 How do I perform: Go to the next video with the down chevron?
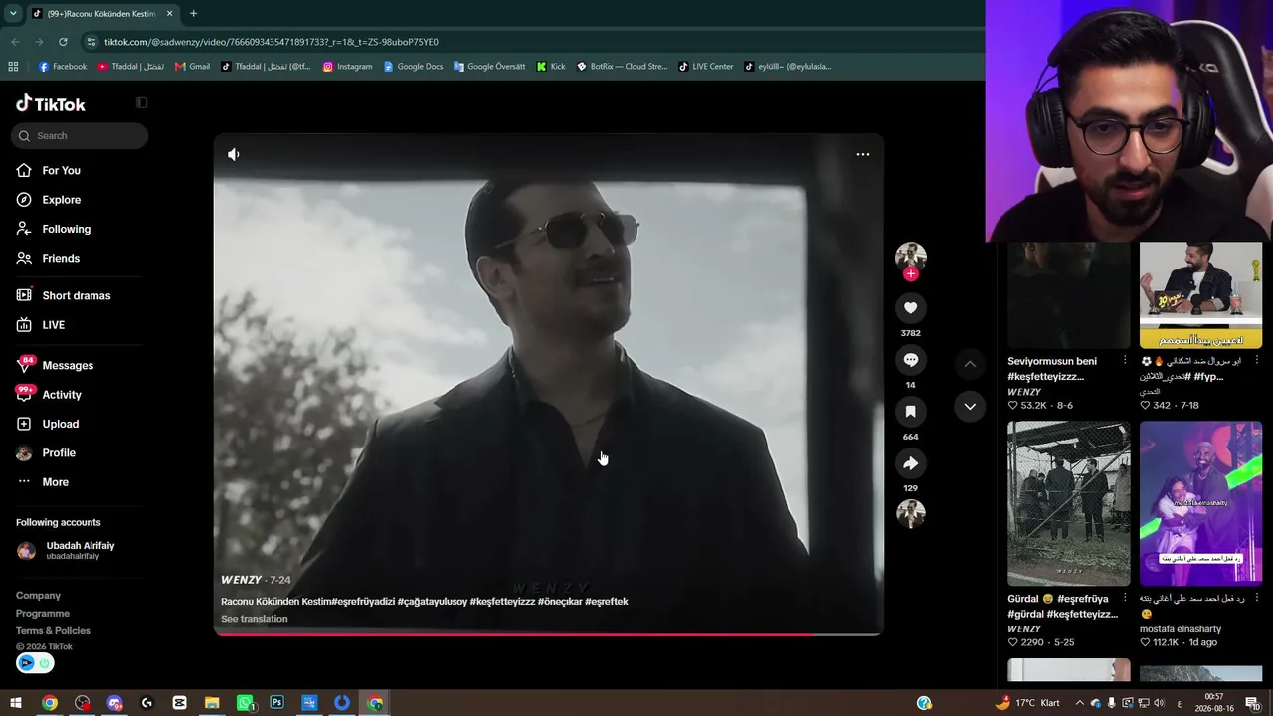click(970, 406)
